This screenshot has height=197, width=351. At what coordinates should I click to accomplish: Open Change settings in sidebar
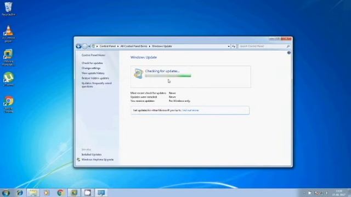pyautogui.click(x=91, y=68)
